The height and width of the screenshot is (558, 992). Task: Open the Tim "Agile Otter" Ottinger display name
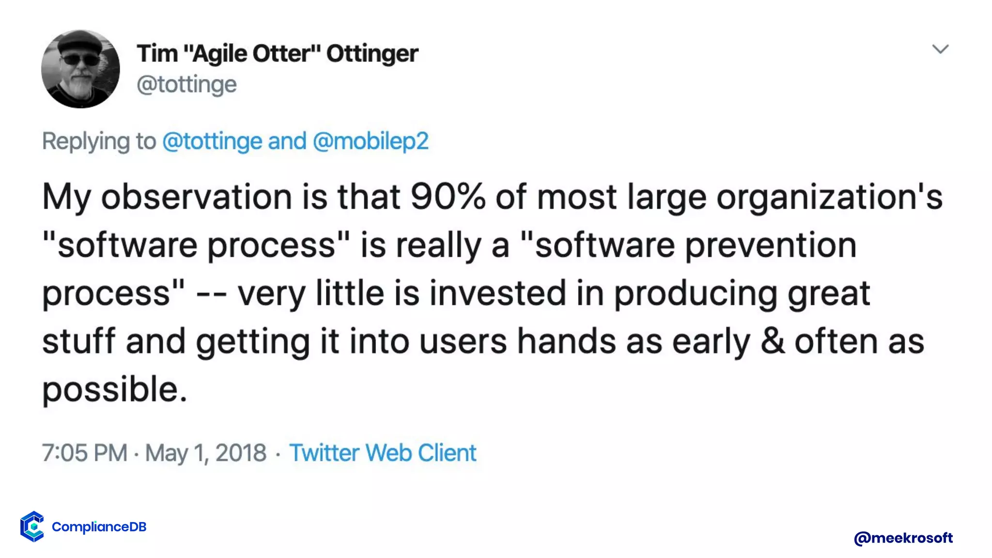coord(277,53)
